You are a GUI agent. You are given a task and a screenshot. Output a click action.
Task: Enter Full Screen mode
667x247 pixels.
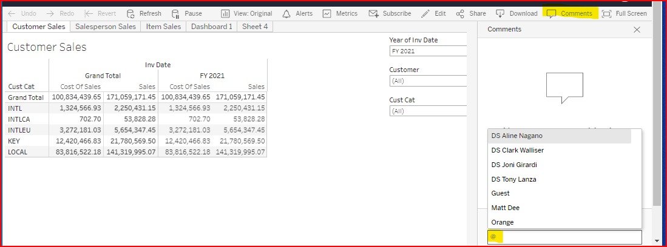[x=606, y=13]
